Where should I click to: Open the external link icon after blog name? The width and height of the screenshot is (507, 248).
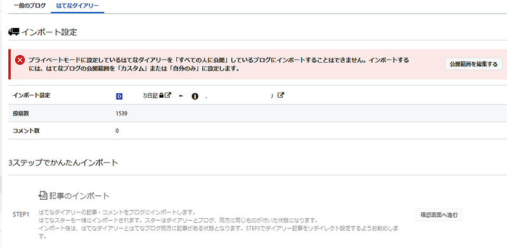pos(281,95)
